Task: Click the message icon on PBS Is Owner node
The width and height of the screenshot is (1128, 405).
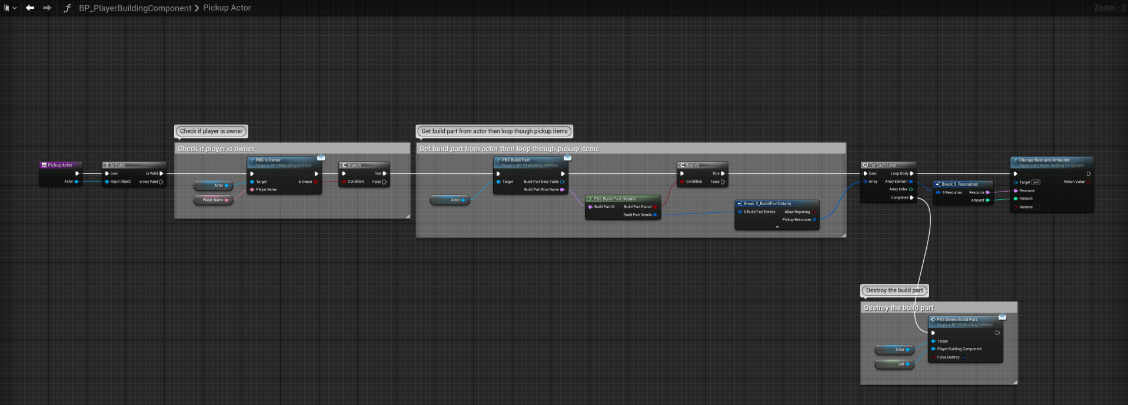Action: coord(321,158)
